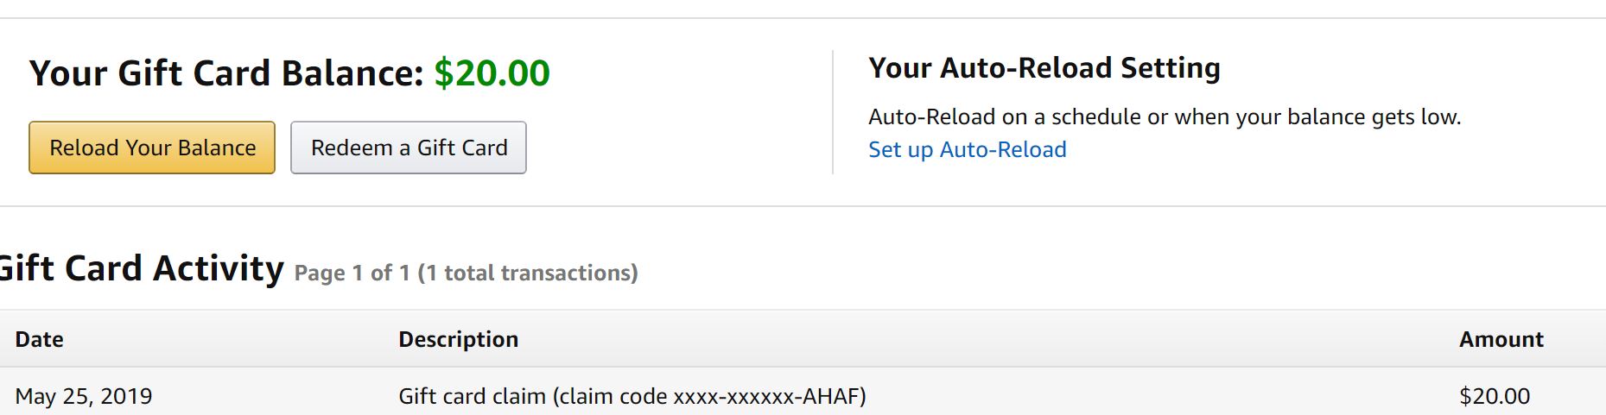
Task: Open the Set up Auto-Reload link
Action: (967, 149)
